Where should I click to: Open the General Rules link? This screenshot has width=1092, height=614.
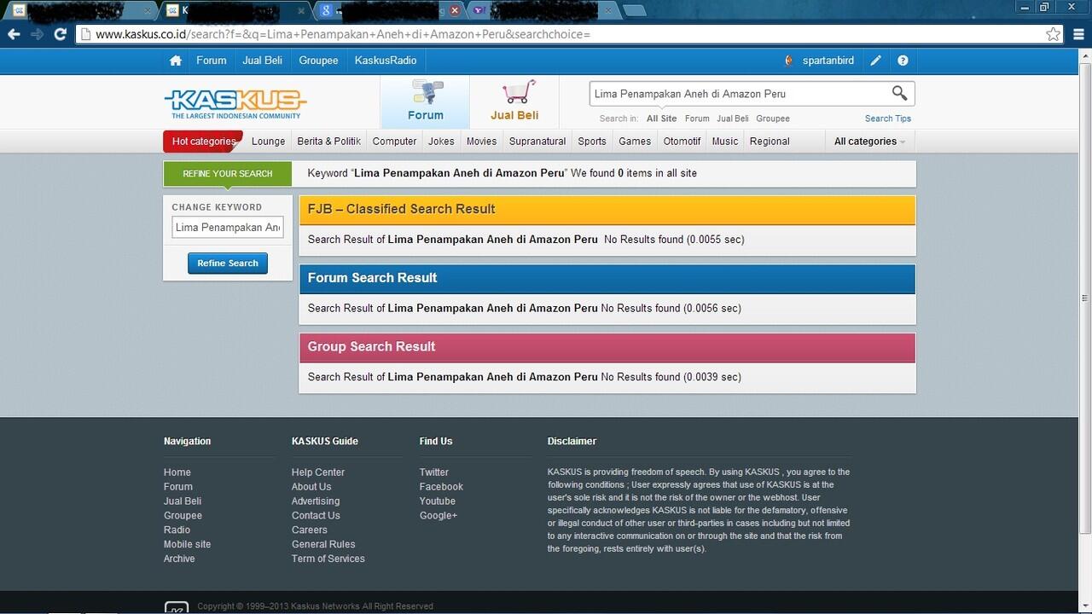323,545
